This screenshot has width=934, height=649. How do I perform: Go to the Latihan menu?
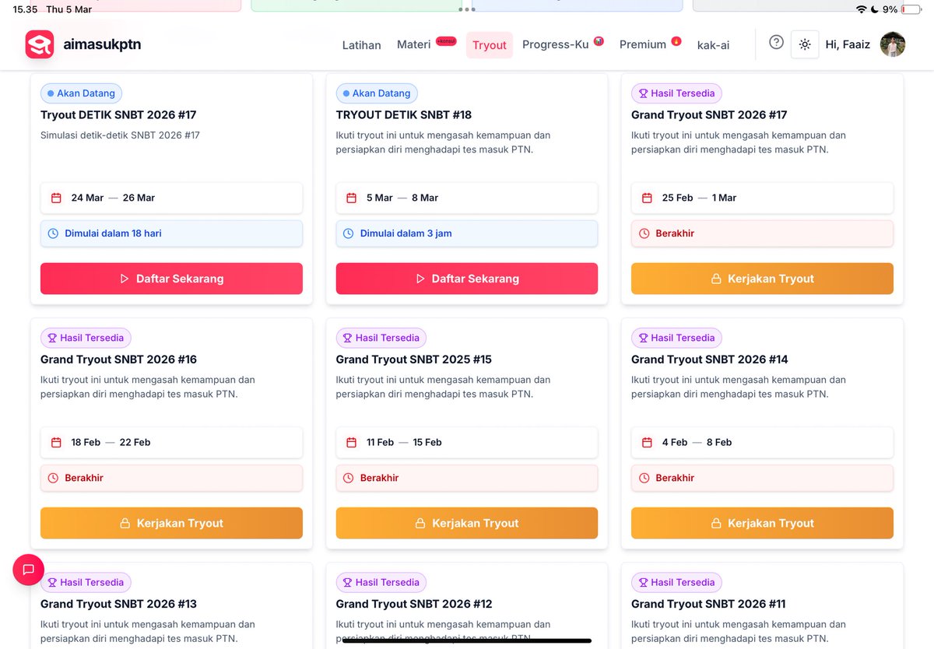362,45
